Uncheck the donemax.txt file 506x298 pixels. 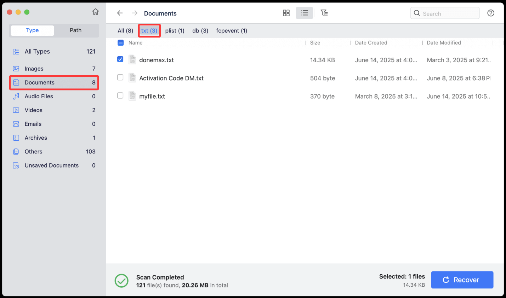[120, 59]
